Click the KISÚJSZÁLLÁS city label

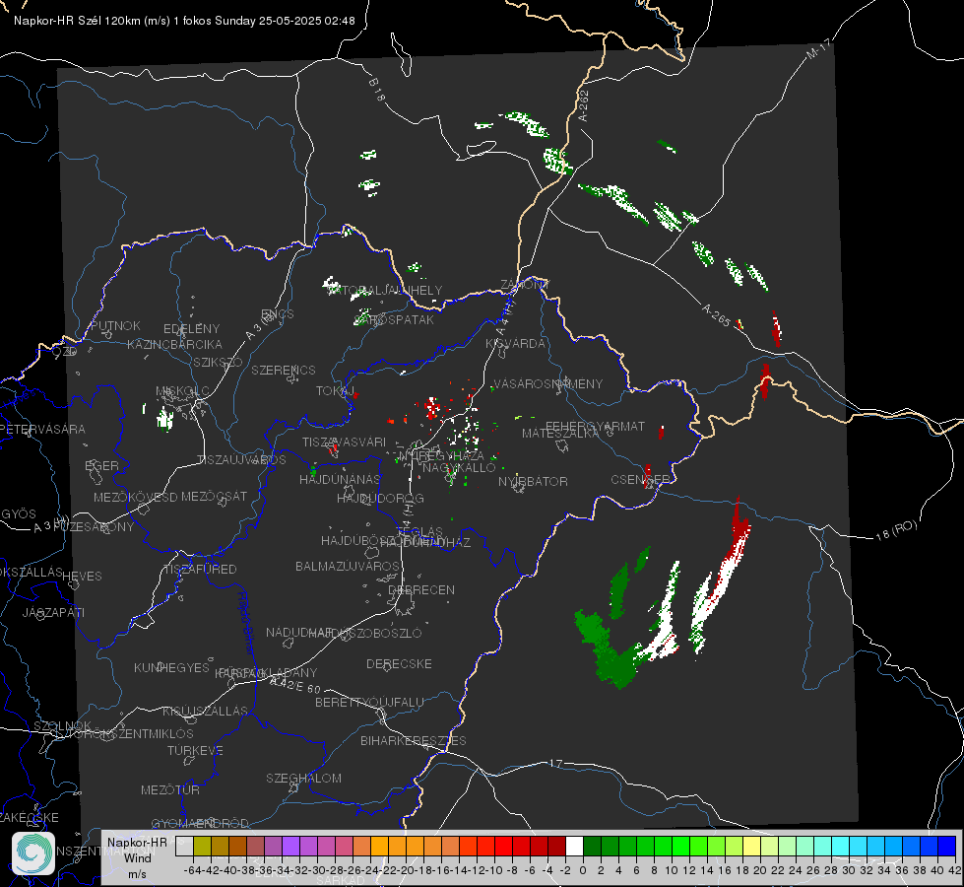(x=205, y=711)
